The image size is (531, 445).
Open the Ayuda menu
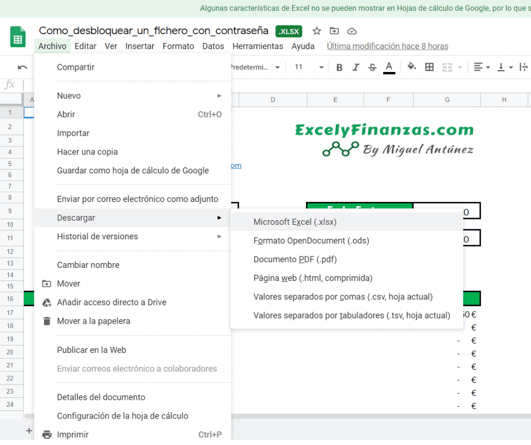(x=303, y=46)
